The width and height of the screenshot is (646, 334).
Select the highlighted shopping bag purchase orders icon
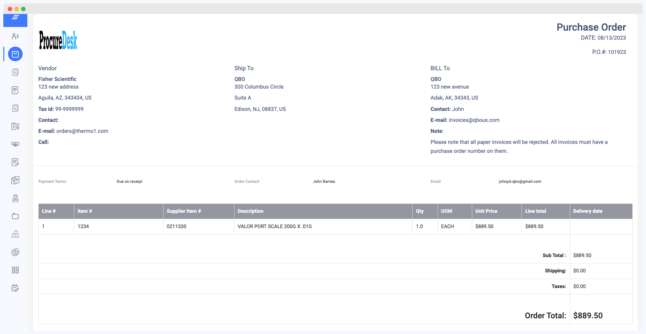coord(15,54)
